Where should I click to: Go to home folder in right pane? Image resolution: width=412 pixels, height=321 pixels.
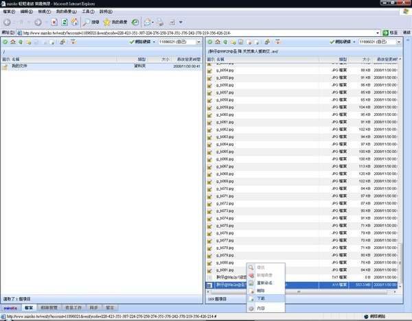tap(218, 42)
